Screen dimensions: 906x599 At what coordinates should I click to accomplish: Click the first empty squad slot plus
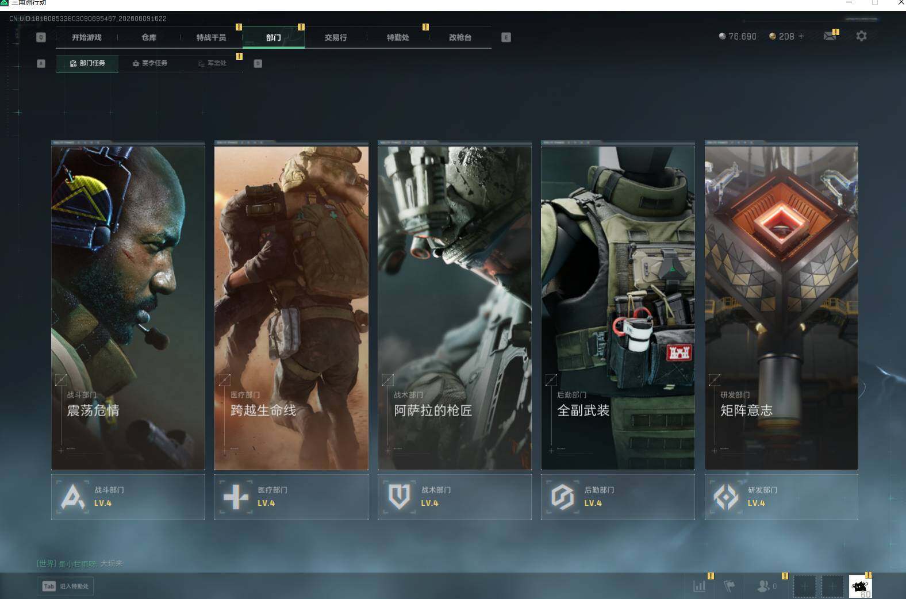(805, 586)
